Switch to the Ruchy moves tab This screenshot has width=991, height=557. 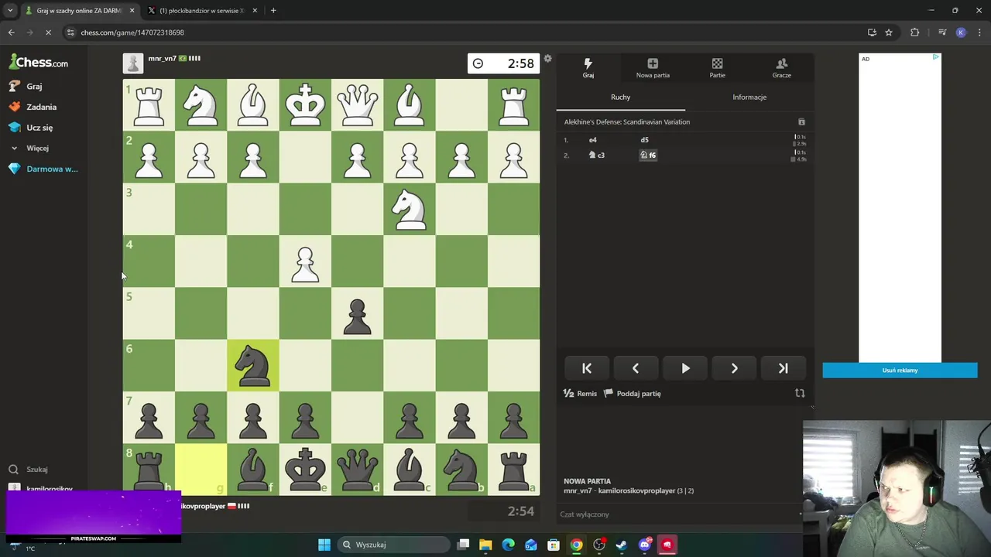(x=620, y=97)
